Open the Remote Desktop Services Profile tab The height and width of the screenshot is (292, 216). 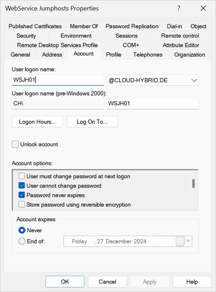coord(57,45)
